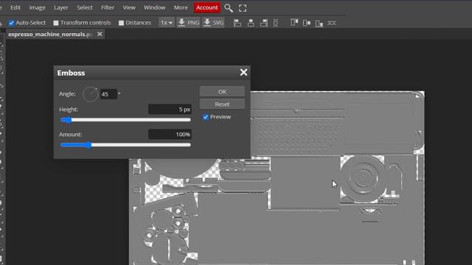Open the View menu
This screenshot has height=265, width=472.
129,7
